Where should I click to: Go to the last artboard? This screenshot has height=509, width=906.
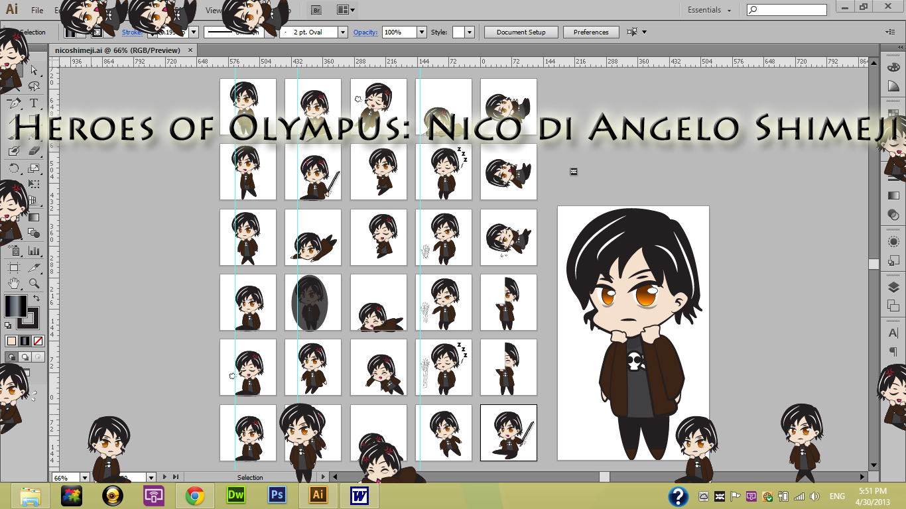click(x=176, y=477)
